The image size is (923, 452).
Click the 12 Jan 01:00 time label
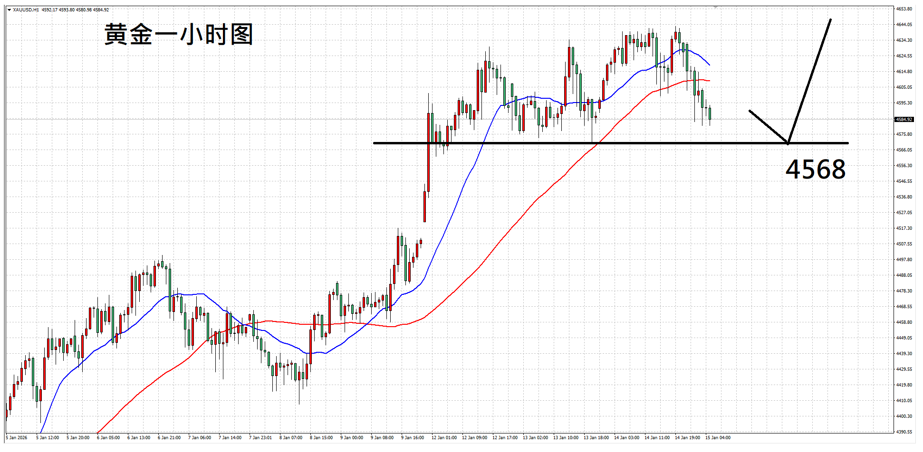444,438
